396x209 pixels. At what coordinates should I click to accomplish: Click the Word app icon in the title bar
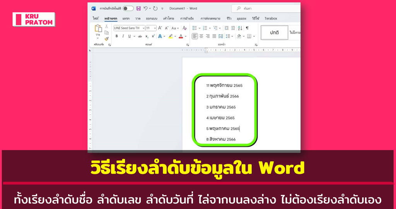click(x=94, y=9)
